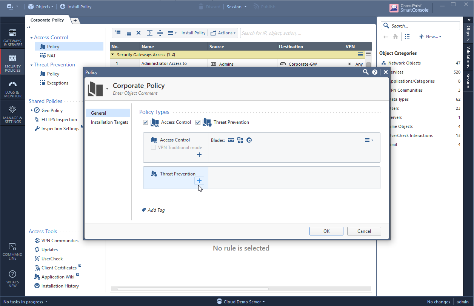Screen dimensions: 474x306
Task: Click the Objects panel search field
Action: tap(420, 26)
